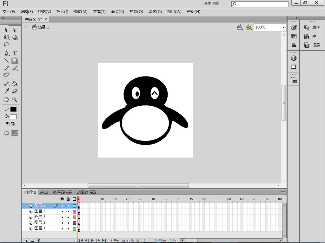Select the Lasso tool
Viewport: 325px width, 243px height.
click(6, 44)
